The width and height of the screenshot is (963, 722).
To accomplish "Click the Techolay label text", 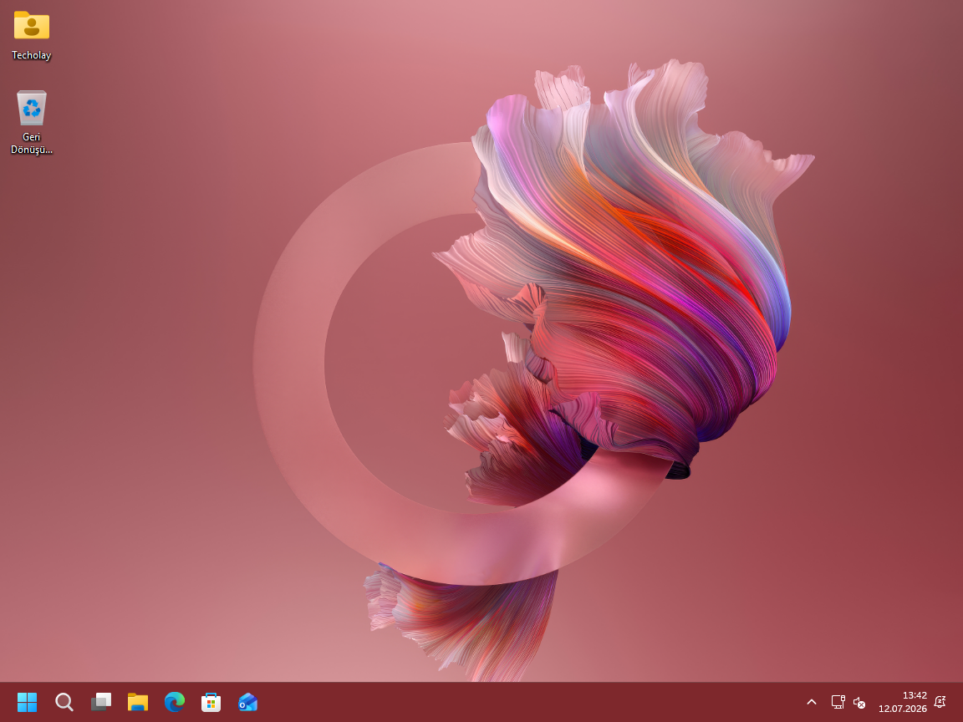I will 31,55.
